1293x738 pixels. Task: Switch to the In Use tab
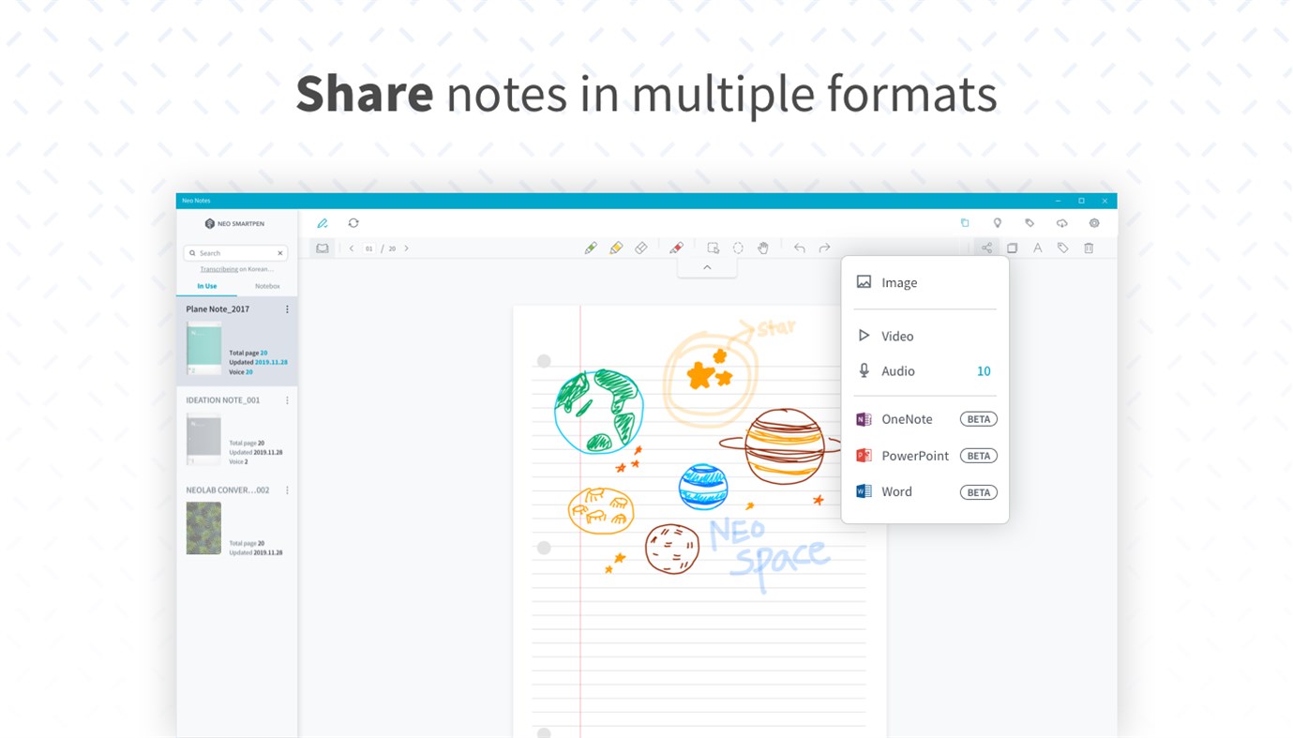tap(207, 286)
